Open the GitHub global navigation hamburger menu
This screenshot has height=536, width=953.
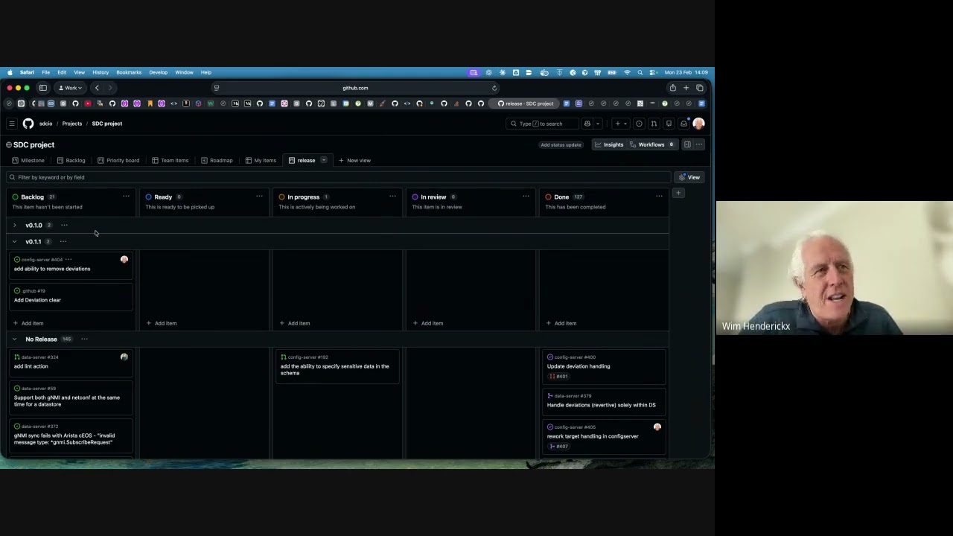pyautogui.click(x=11, y=124)
